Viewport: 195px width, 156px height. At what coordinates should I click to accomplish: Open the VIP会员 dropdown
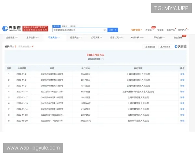(136, 30)
